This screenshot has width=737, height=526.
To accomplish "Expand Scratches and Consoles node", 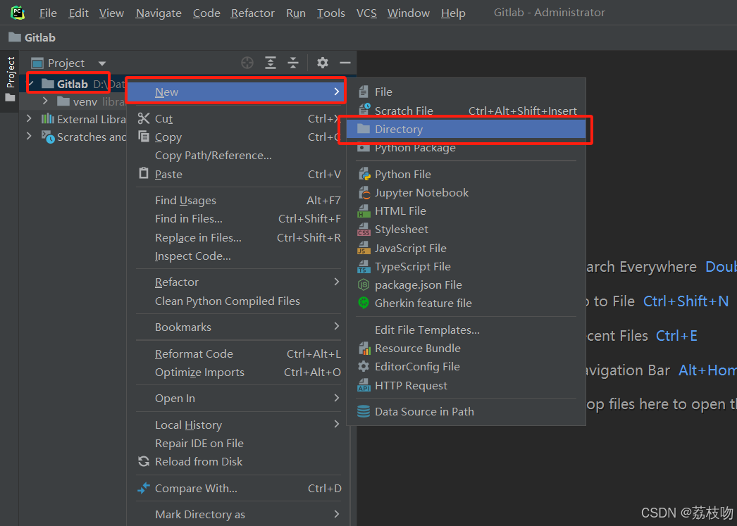I will coord(29,137).
